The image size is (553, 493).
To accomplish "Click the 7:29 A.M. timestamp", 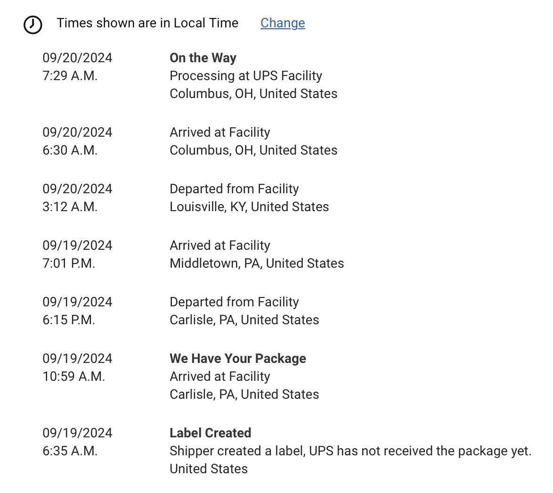I will click(70, 76).
